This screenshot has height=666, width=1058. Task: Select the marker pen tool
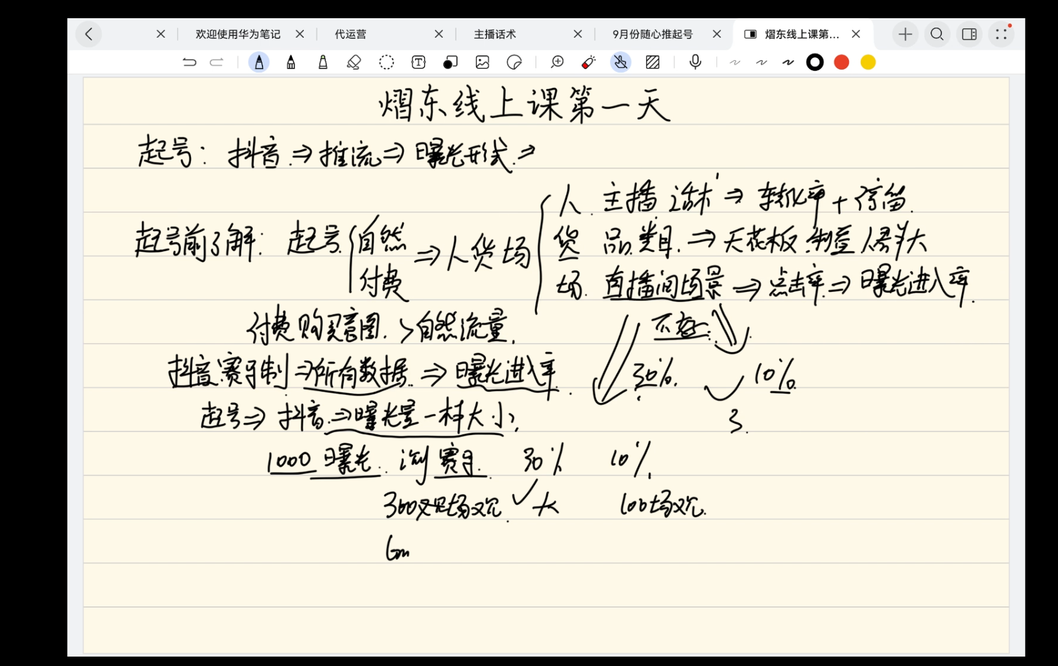[291, 62]
